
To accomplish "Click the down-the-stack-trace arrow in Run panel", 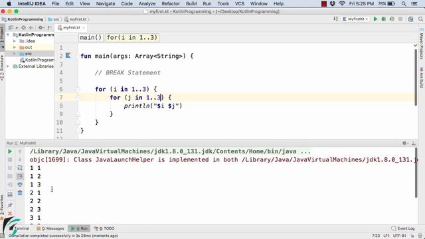I will point(20,160).
